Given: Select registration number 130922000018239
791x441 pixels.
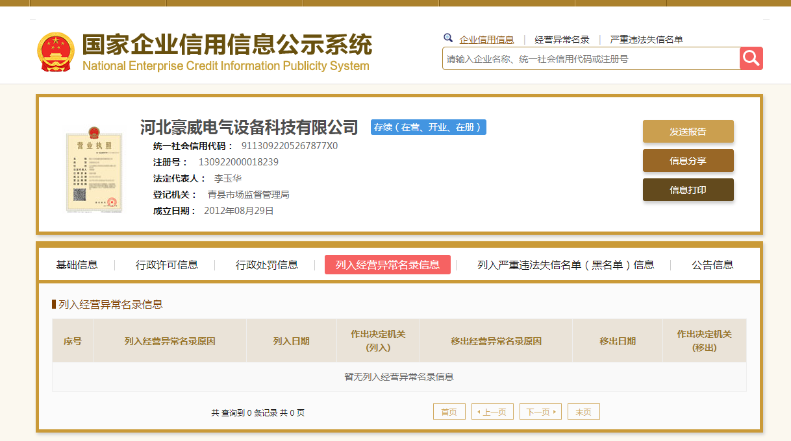Looking at the screenshot, I should click(238, 162).
